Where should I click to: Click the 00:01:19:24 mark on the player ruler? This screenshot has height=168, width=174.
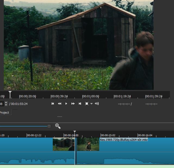[x=122, y=96]
